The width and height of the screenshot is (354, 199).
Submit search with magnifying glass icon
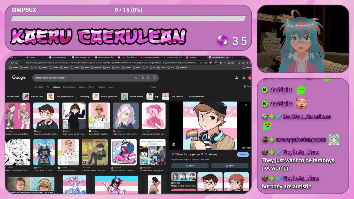(x=155, y=78)
